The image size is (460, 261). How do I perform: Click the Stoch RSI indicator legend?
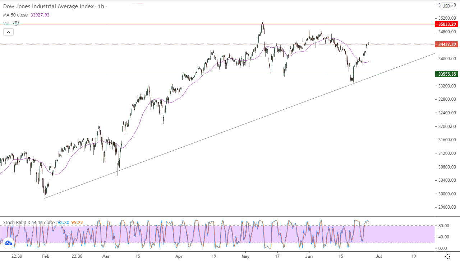point(29,222)
